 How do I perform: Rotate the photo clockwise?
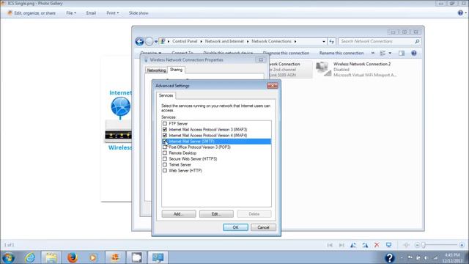[365, 245]
